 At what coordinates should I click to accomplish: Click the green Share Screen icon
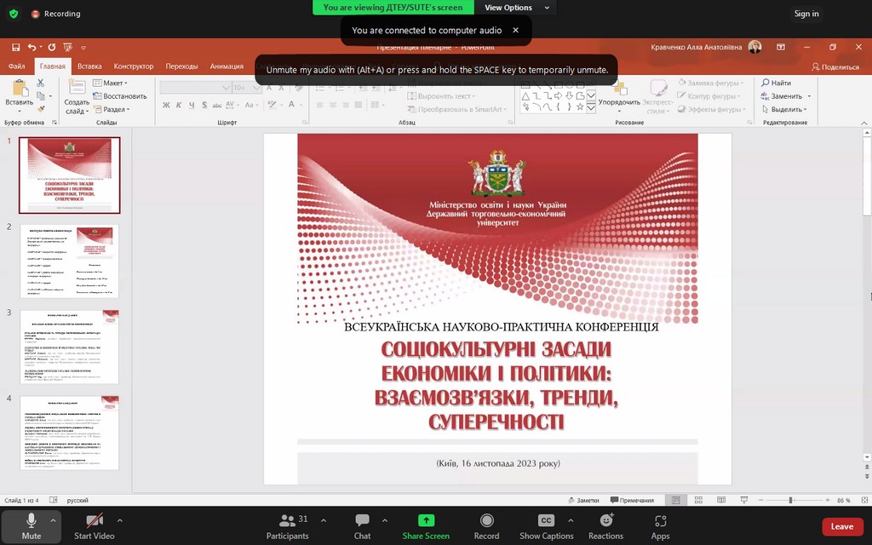(426, 520)
